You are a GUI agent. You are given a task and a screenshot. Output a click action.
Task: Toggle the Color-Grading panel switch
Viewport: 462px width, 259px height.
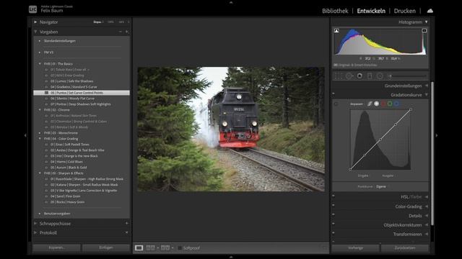point(334,205)
